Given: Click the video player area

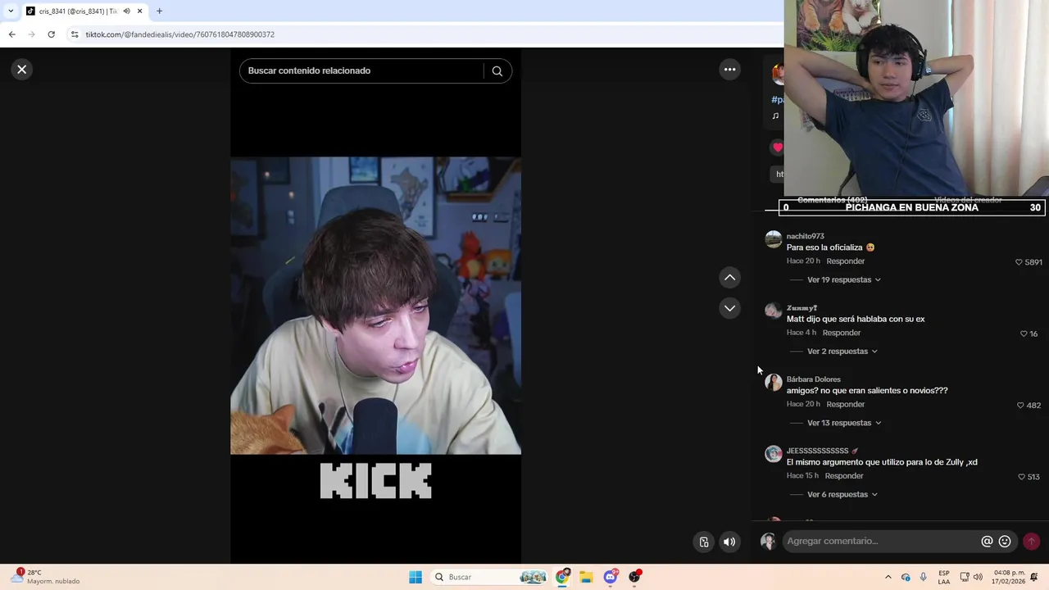Looking at the screenshot, I should click(375, 306).
